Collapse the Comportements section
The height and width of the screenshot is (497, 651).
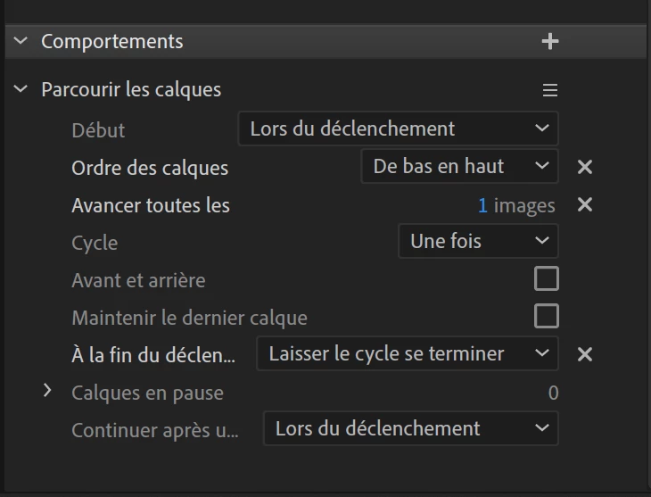[x=21, y=41]
